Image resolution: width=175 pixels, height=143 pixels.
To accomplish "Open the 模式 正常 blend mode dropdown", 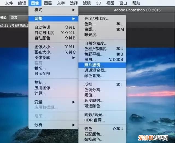I will tap(19, 18).
